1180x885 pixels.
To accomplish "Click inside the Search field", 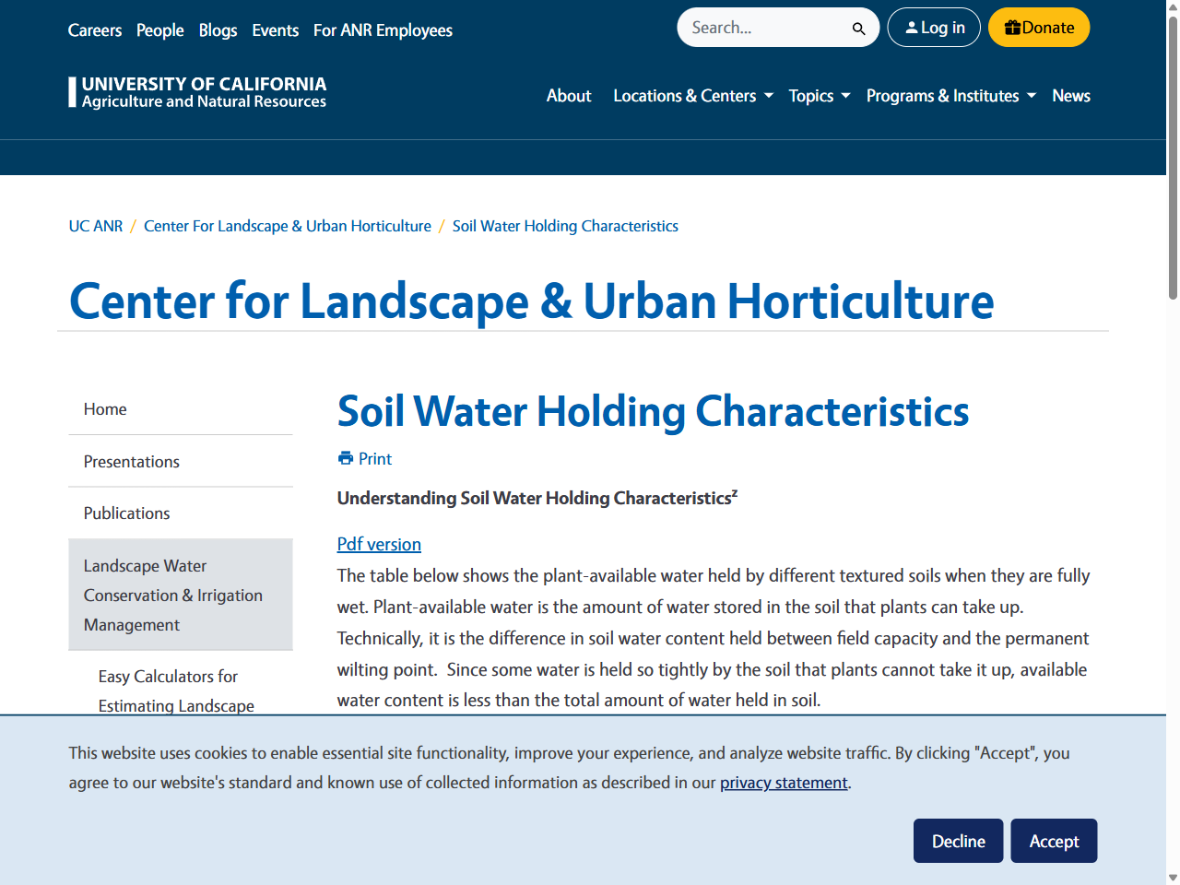I will click(x=765, y=28).
